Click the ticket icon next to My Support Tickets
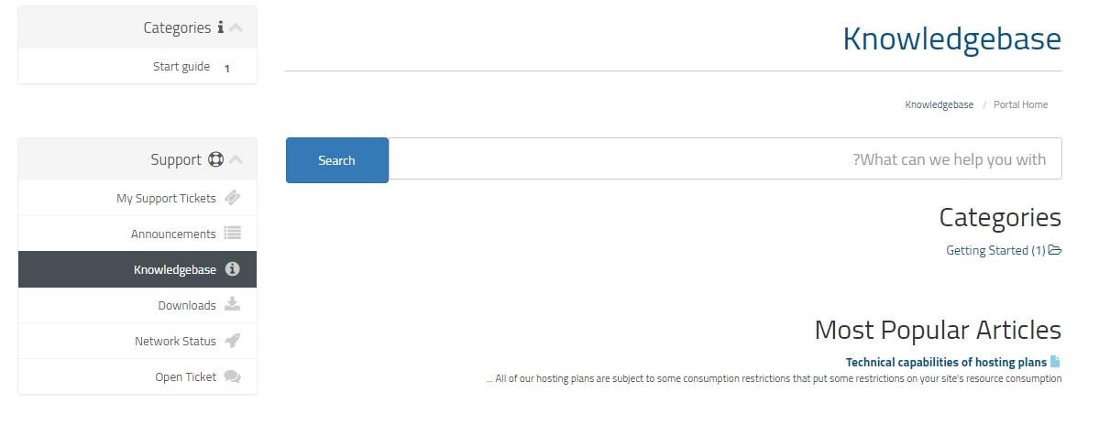The width and height of the screenshot is (1099, 436). click(232, 198)
